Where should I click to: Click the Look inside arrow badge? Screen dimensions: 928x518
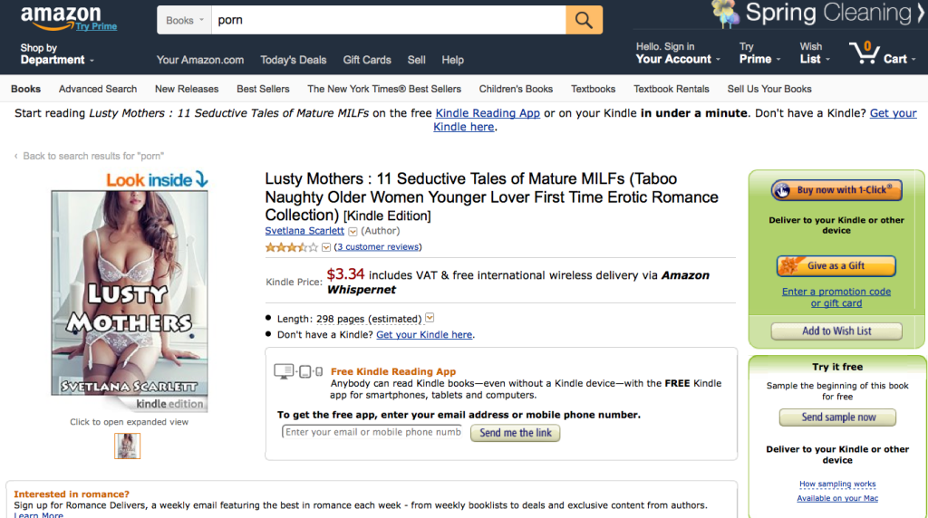[x=158, y=180]
